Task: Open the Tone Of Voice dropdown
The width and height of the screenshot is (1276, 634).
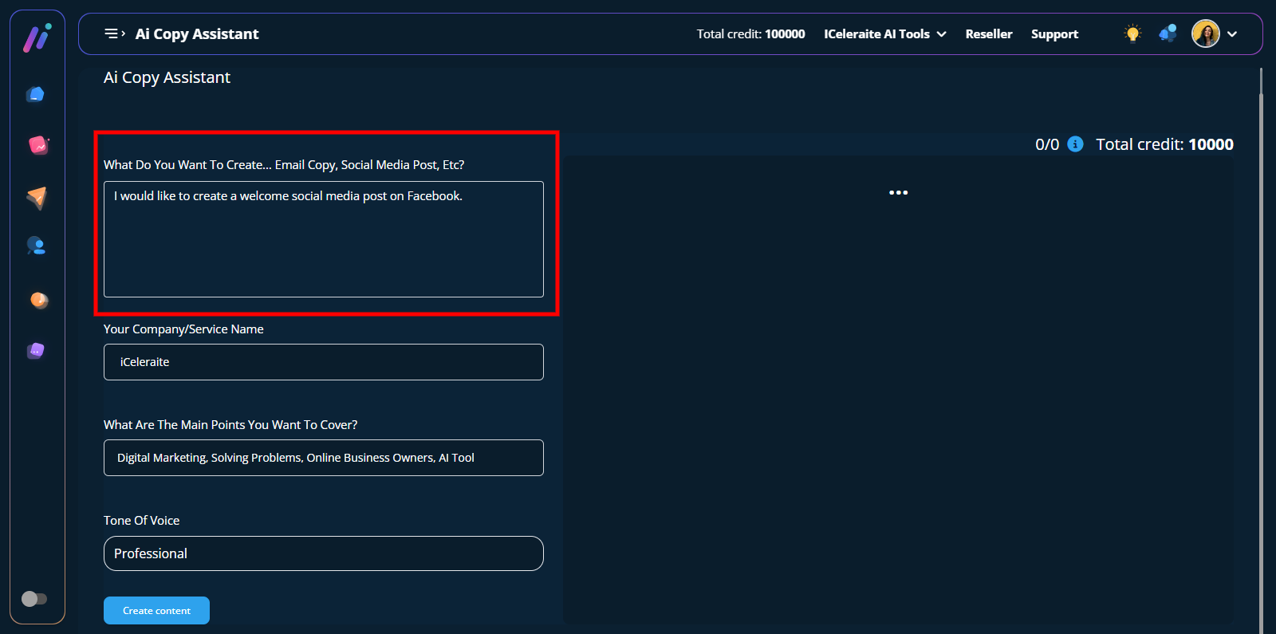Action: 323,553
